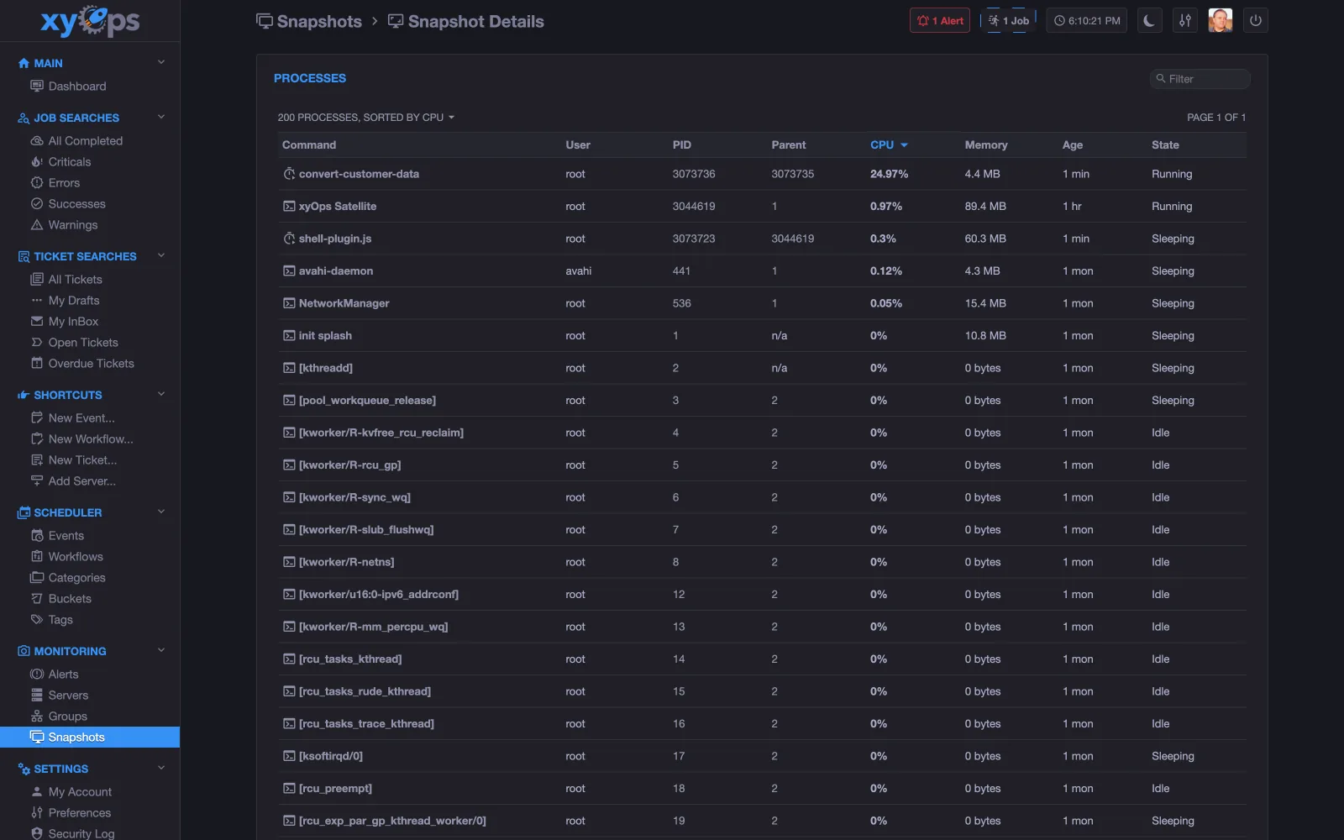Click the Buckets icon

(37, 598)
